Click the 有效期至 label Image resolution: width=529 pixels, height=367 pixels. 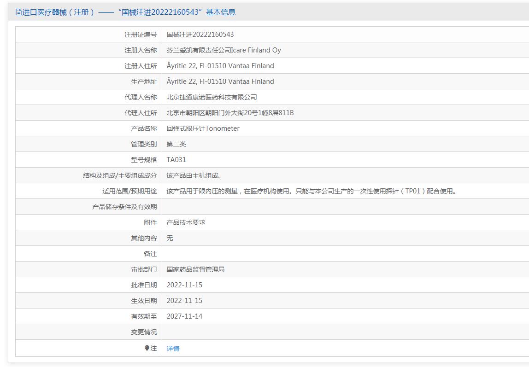pos(144,316)
